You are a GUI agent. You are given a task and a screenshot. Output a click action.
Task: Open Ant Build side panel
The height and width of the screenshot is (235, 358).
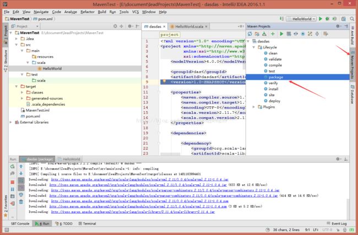pyautogui.click(x=352, y=36)
